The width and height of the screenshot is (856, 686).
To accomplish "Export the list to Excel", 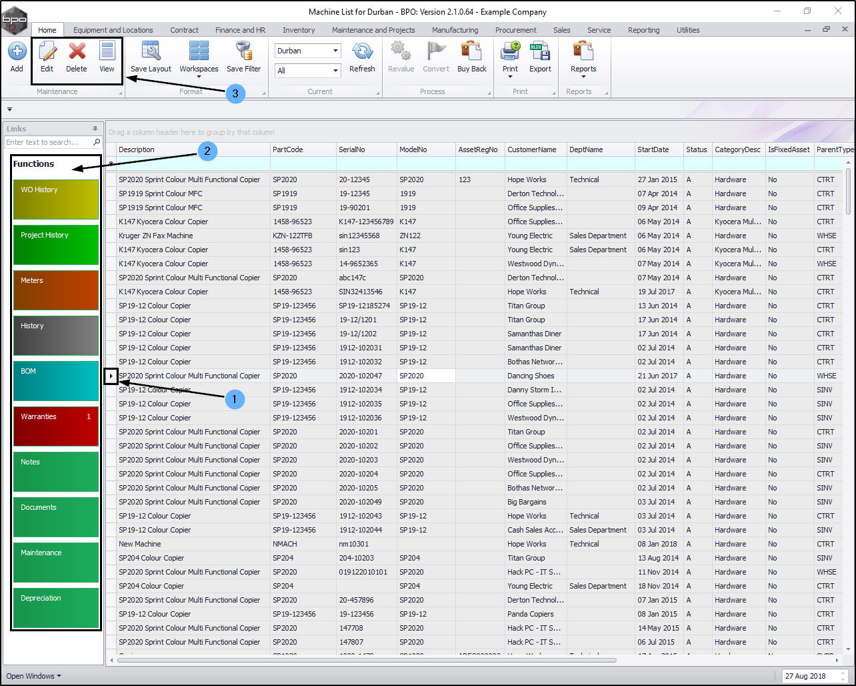I will tap(540, 52).
